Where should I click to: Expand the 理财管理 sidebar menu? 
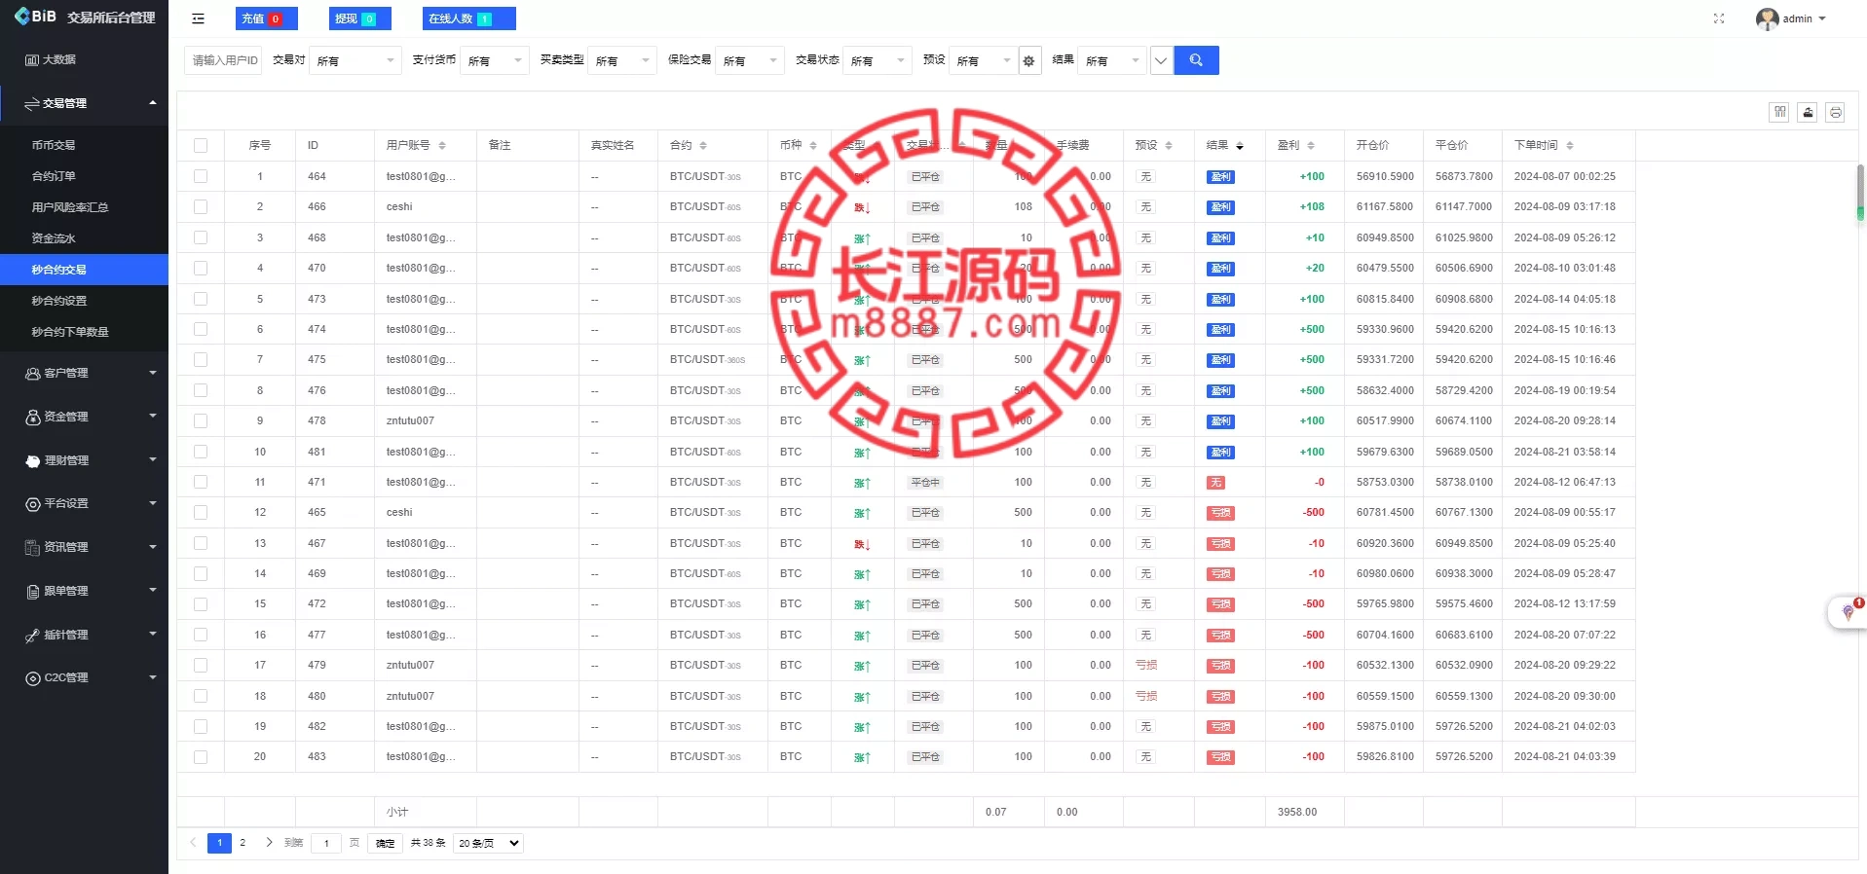click(84, 460)
